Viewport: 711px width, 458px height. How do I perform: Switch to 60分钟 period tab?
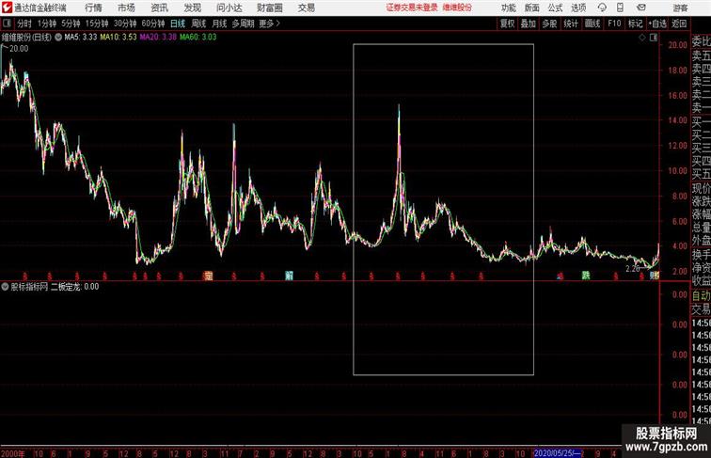[153, 24]
